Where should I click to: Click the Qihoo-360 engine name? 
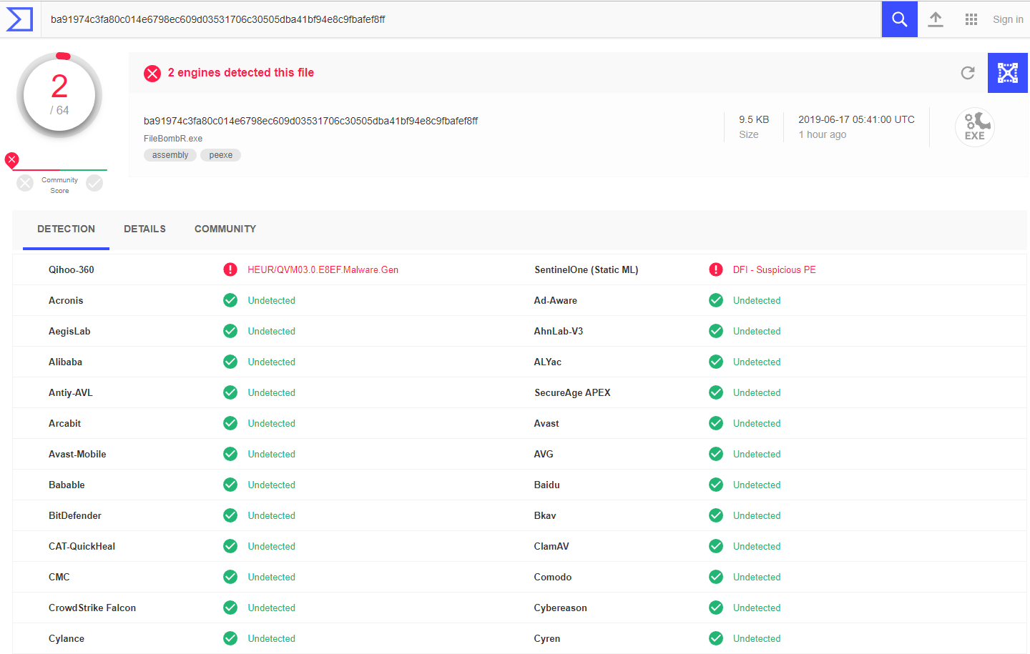tap(72, 269)
